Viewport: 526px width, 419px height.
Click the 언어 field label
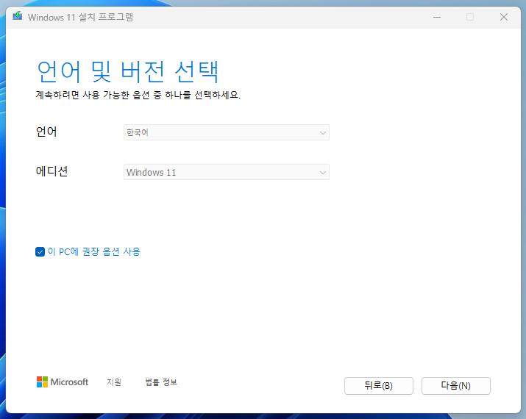click(46, 132)
